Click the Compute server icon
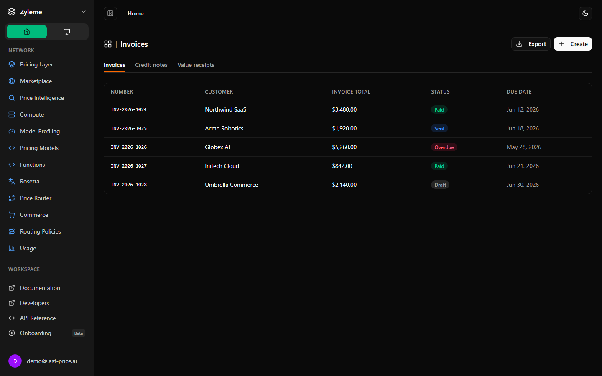This screenshot has height=376, width=602. tap(12, 114)
